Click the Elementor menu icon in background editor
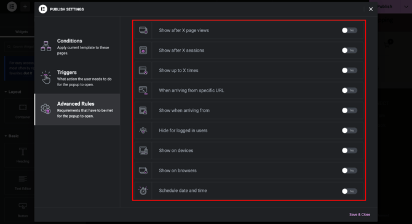Viewport: 412px width, 224px height. pos(12,7)
